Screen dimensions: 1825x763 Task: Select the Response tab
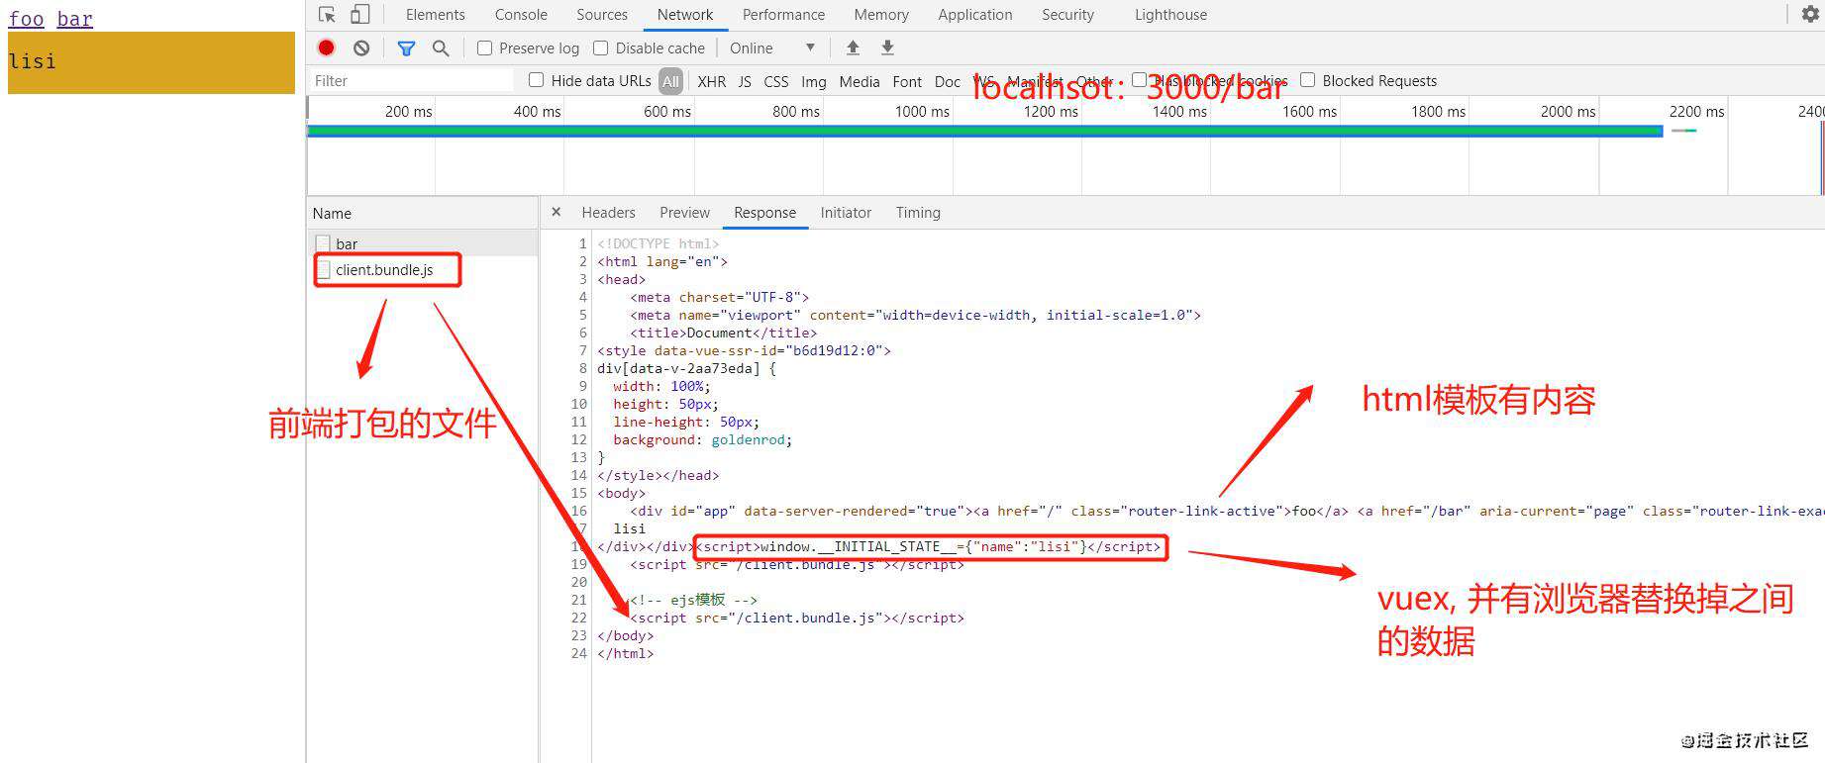coord(764,213)
